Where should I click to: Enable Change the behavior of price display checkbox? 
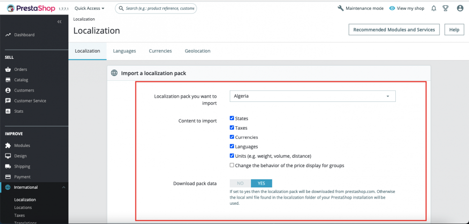pyautogui.click(x=232, y=165)
